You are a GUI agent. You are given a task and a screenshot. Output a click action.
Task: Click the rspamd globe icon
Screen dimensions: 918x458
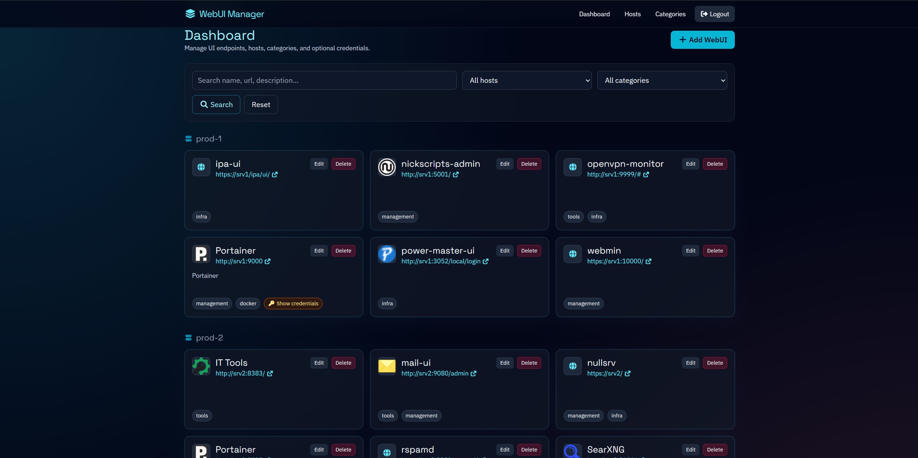(x=387, y=451)
